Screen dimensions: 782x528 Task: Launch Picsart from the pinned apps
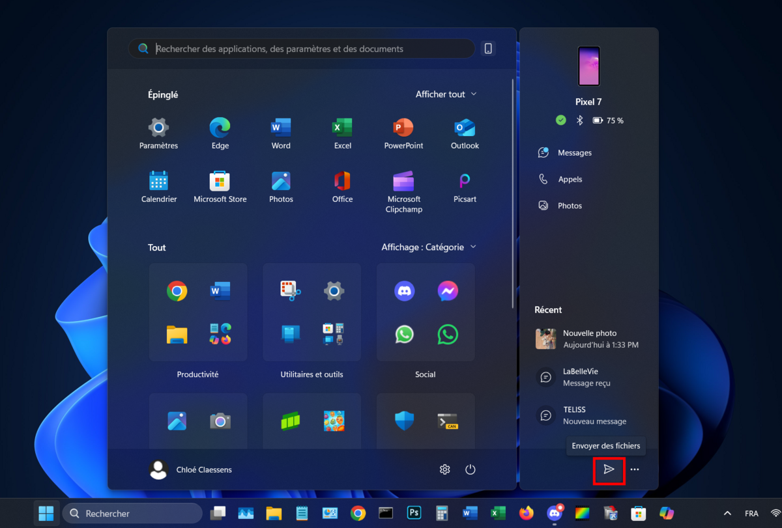coord(465,187)
